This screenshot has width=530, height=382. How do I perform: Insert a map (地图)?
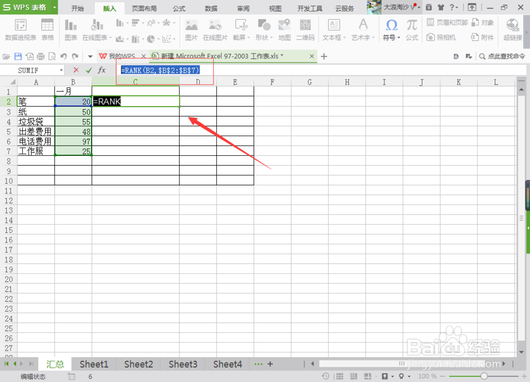coord(284,30)
